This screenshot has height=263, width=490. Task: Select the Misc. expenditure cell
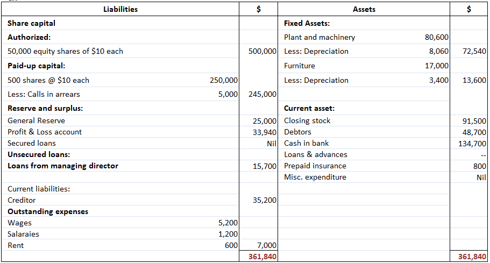pos(315,177)
